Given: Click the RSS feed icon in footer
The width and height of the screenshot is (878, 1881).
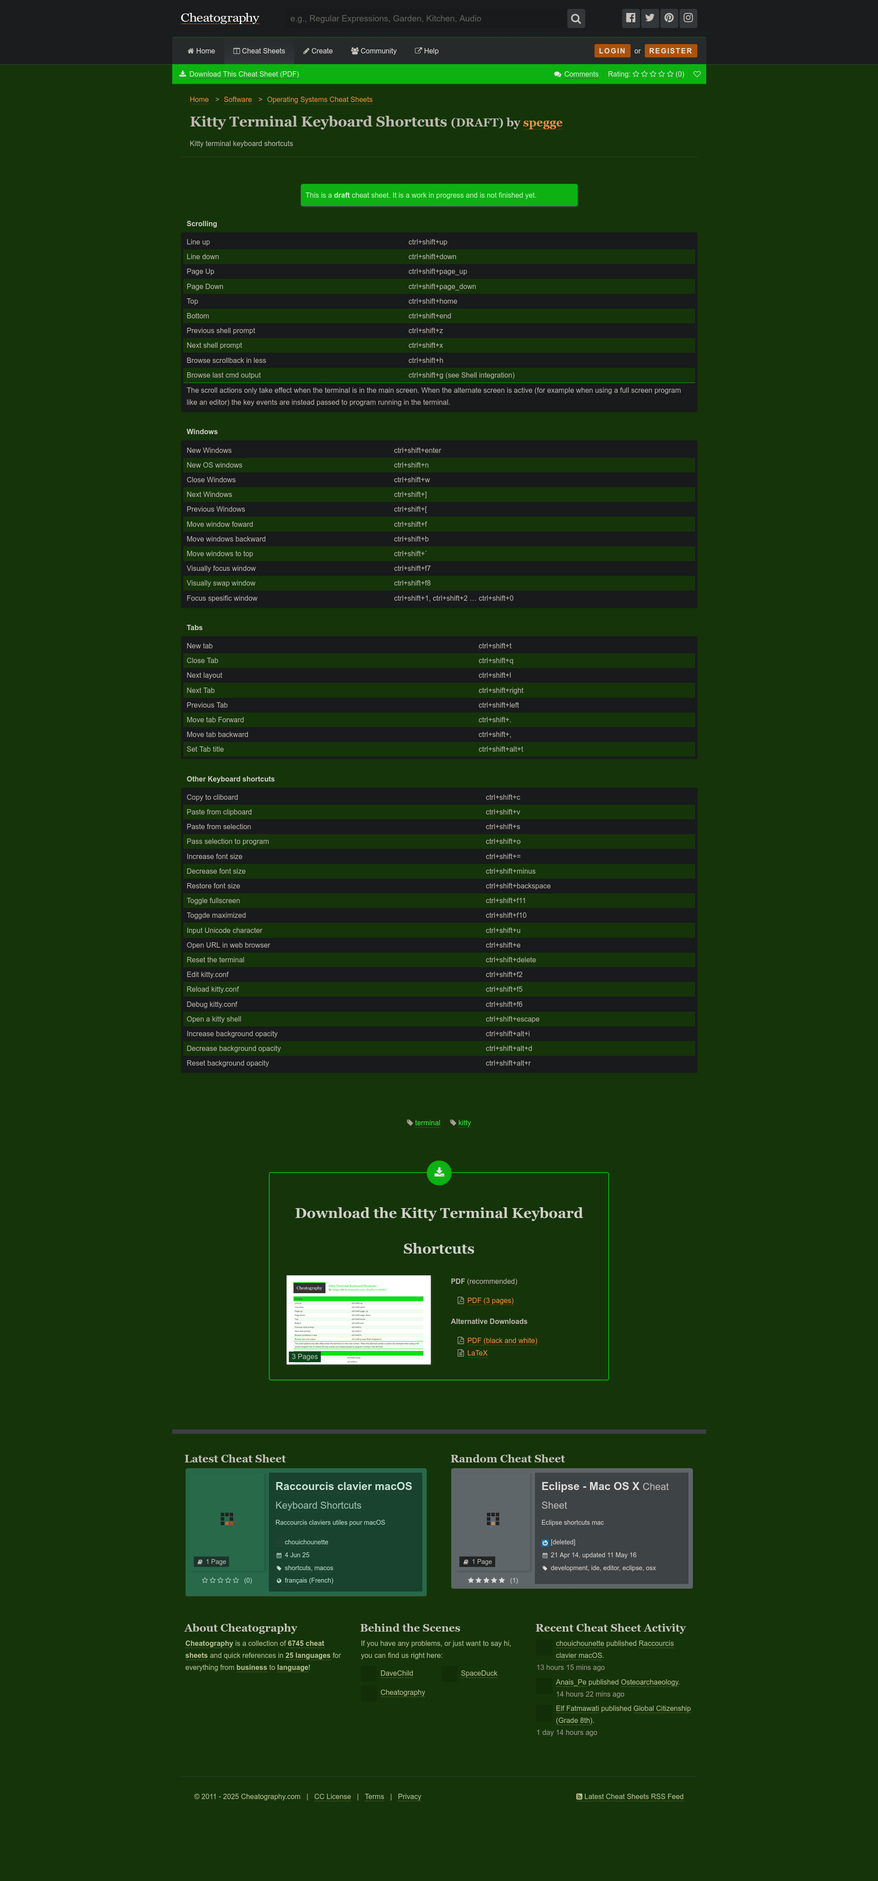Looking at the screenshot, I should (579, 1796).
